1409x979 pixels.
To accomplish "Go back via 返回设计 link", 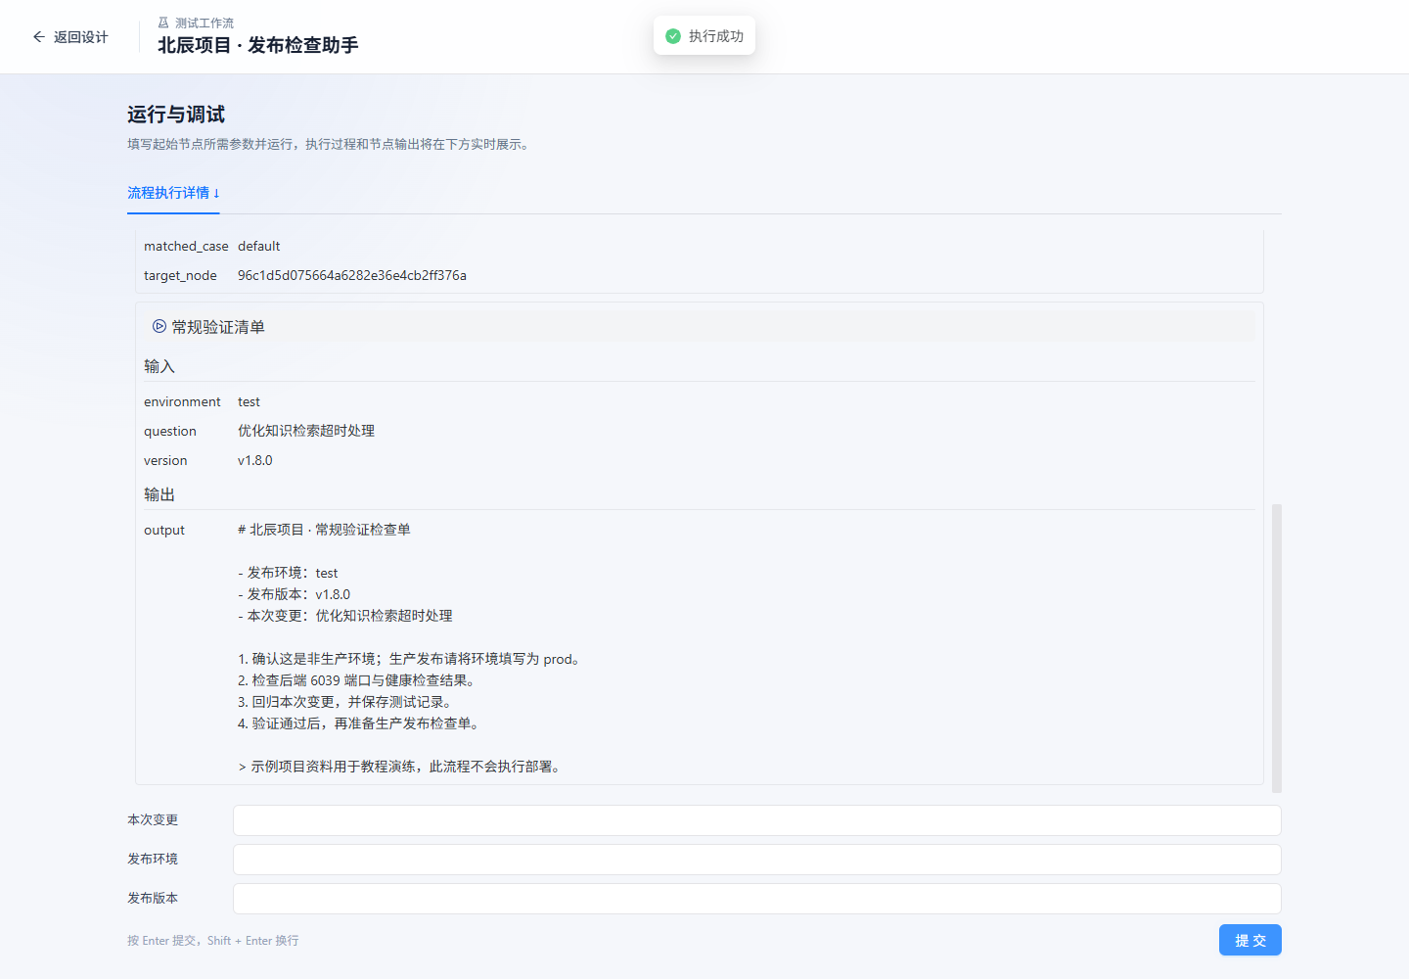I will [70, 37].
